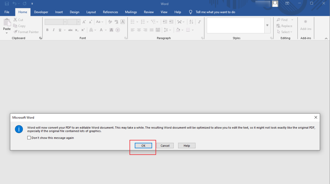
Task: Click the Replace command
Action: [284, 26]
